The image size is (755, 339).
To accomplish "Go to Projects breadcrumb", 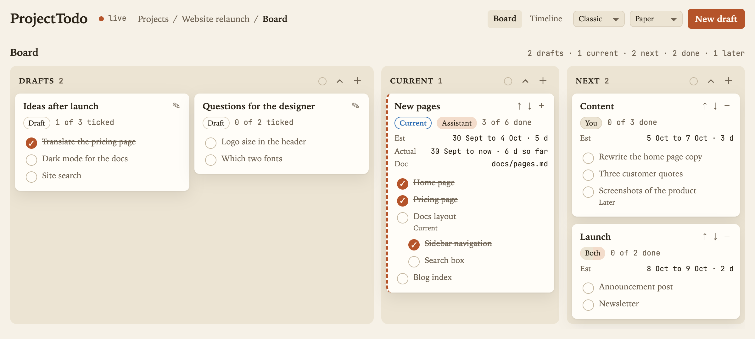I will pyautogui.click(x=153, y=19).
